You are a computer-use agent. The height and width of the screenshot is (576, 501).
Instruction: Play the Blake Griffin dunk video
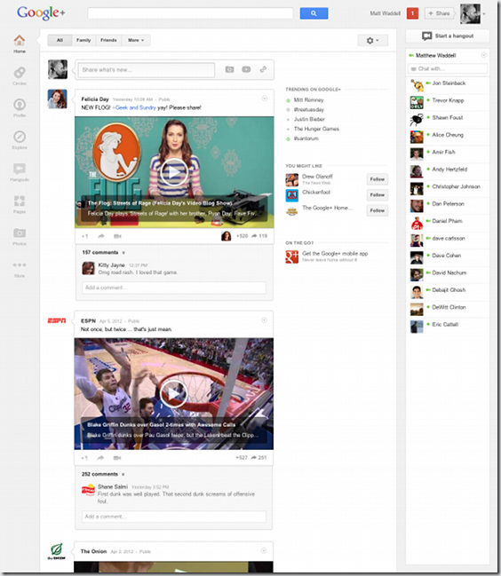[173, 394]
